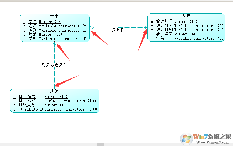This screenshot has width=233, height=146.
Task: Select the 班级名称 attribute row
Action: coord(55,101)
